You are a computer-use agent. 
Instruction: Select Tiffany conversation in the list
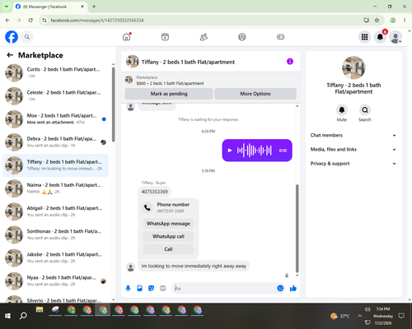(x=55, y=165)
